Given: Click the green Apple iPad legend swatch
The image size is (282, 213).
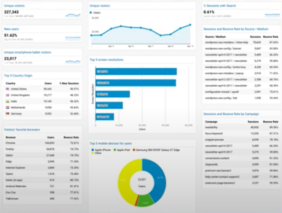Looking at the screenshot, I should 115,150.
